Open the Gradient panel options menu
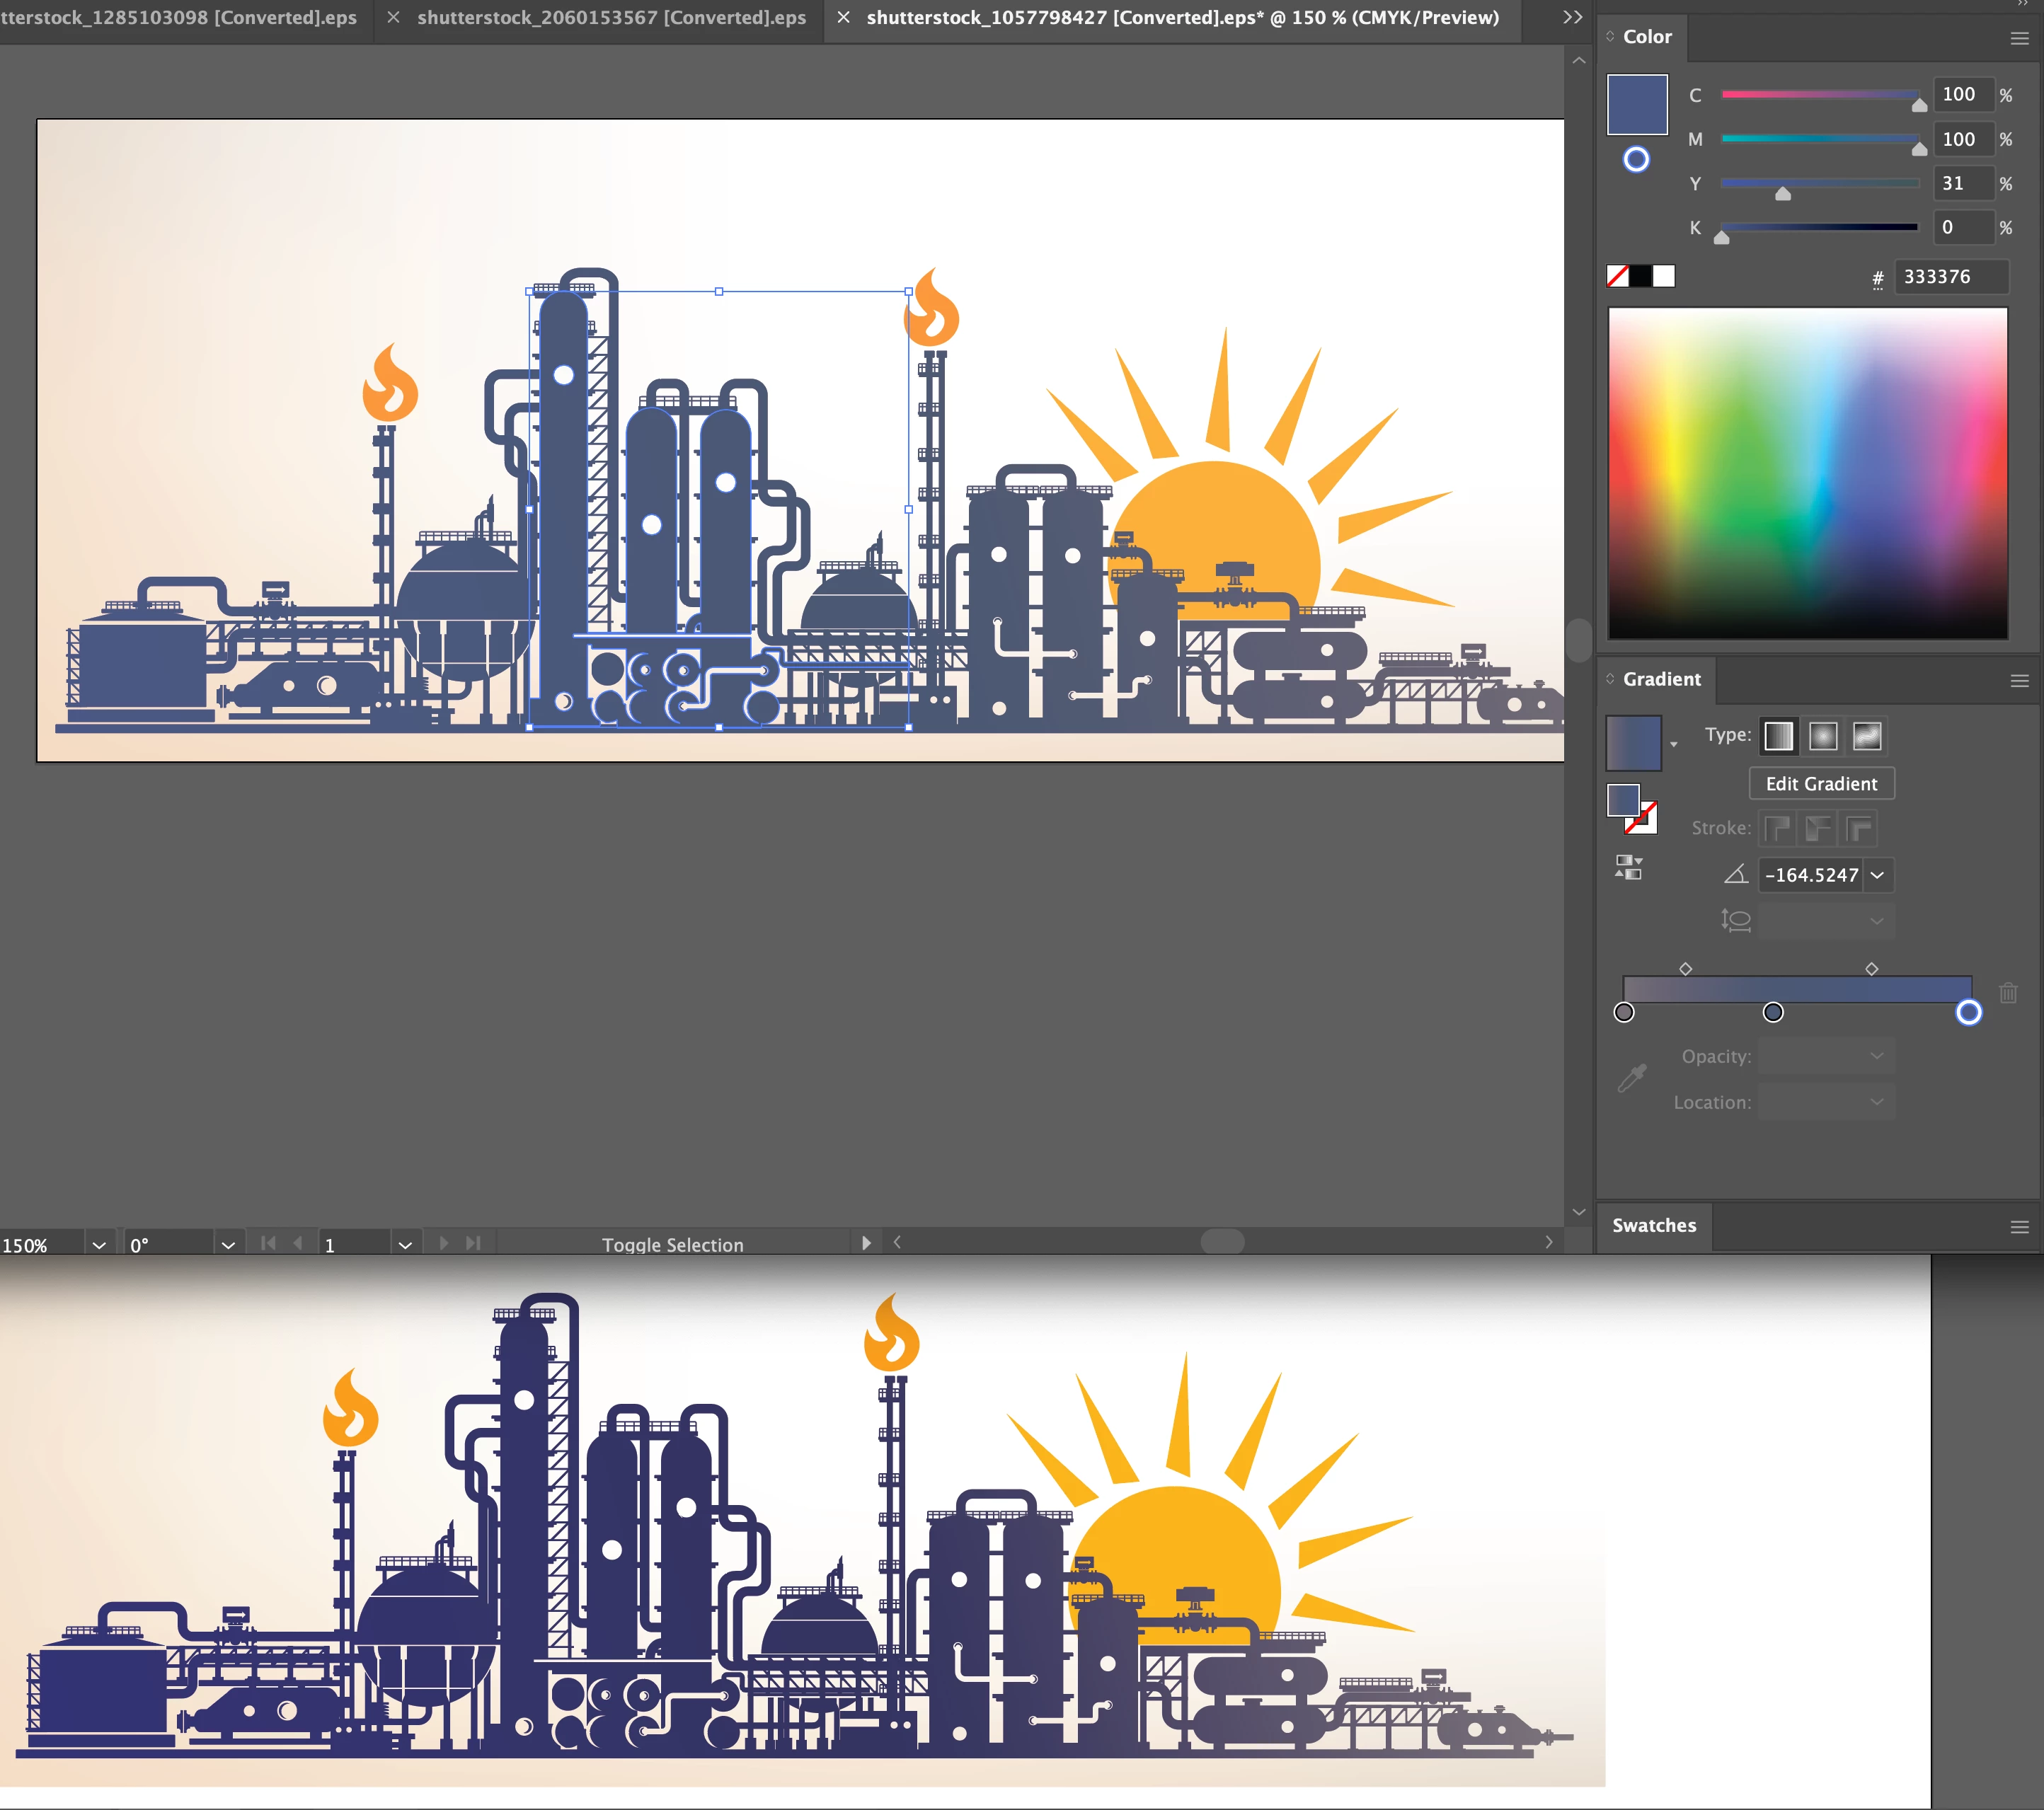2044x1810 pixels. point(2019,680)
